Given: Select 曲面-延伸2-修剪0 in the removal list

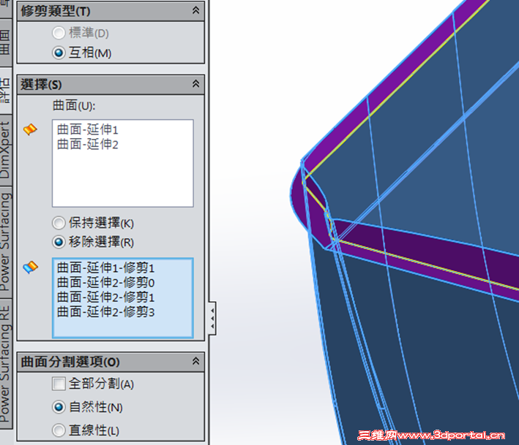Looking at the screenshot, I should [105, 283].
